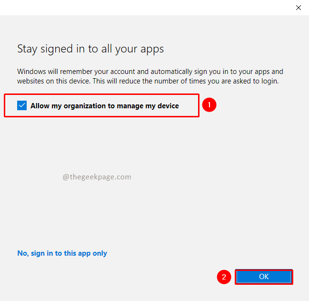Click the word 'device' in the checkbox label

(x=168, y=106)
